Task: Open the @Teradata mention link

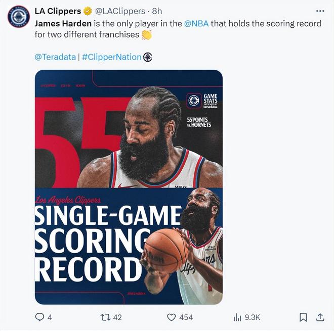Action: (x=55, y=57)
